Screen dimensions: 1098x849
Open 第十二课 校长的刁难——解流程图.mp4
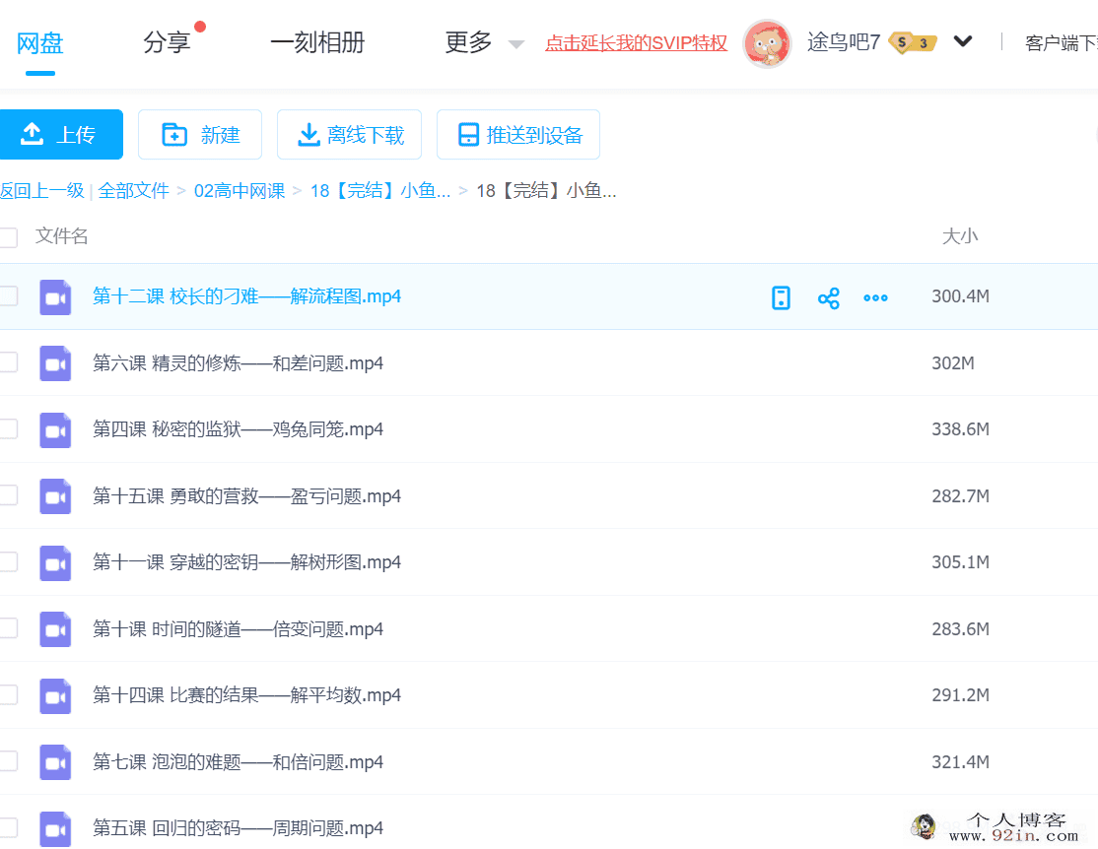(x=246, y=296)
